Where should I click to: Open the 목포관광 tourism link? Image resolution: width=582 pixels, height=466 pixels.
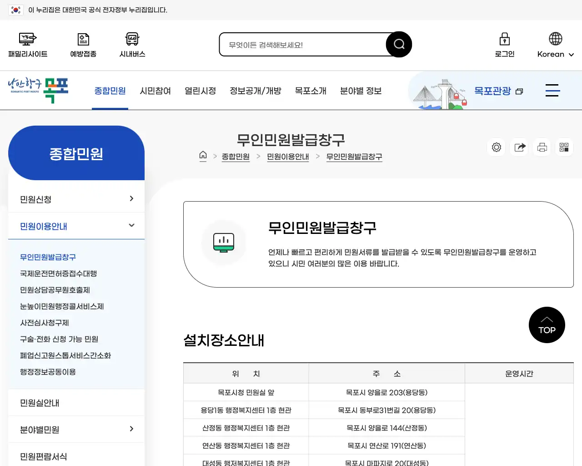click(492, 91)
